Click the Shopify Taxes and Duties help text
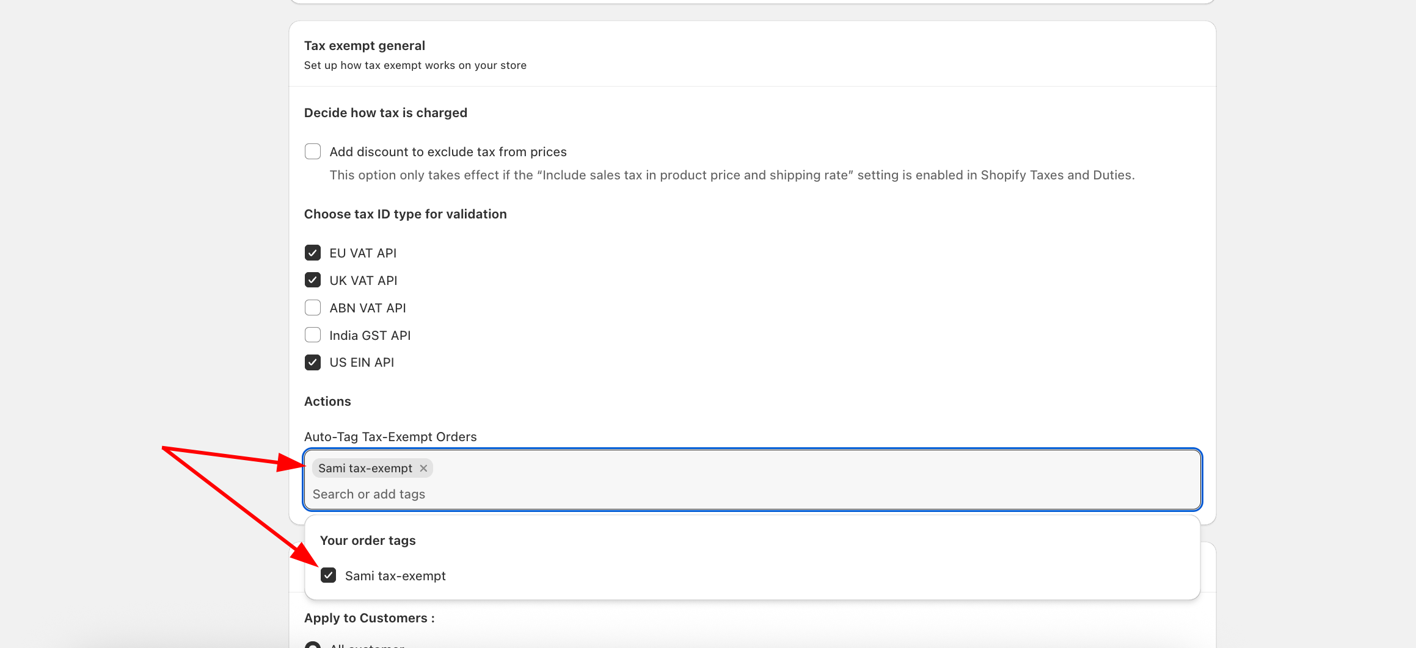The image size is (1416, 648). pyautogui.click(x=732, y=175)
